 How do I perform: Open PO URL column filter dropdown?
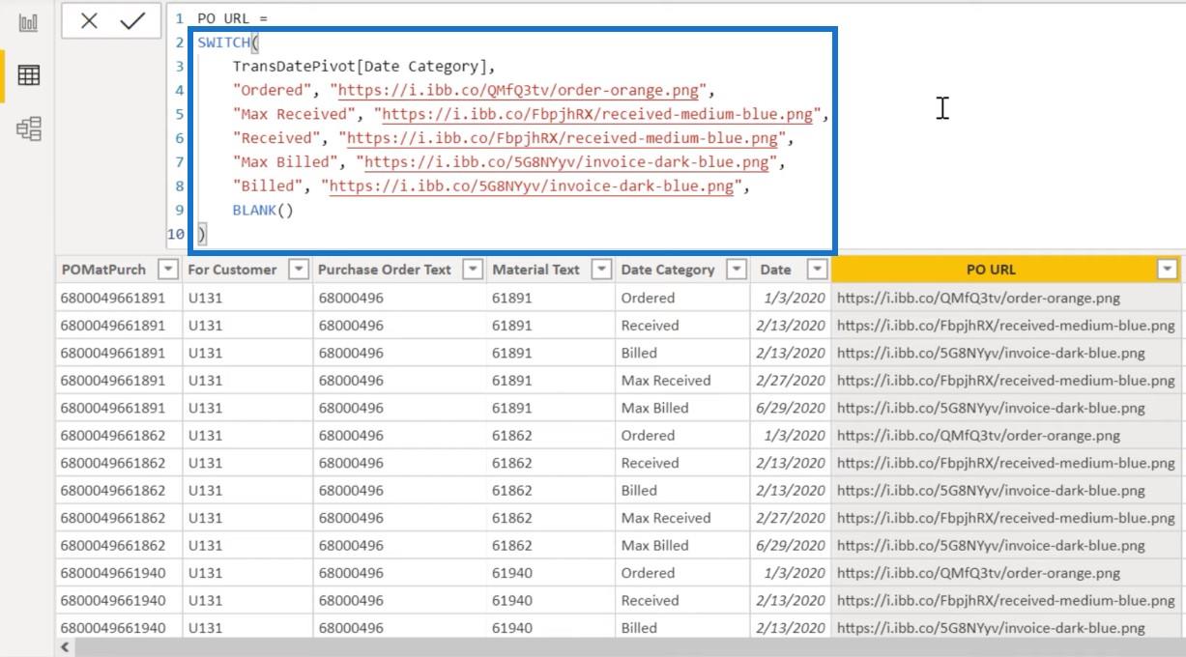point(1168,270)
